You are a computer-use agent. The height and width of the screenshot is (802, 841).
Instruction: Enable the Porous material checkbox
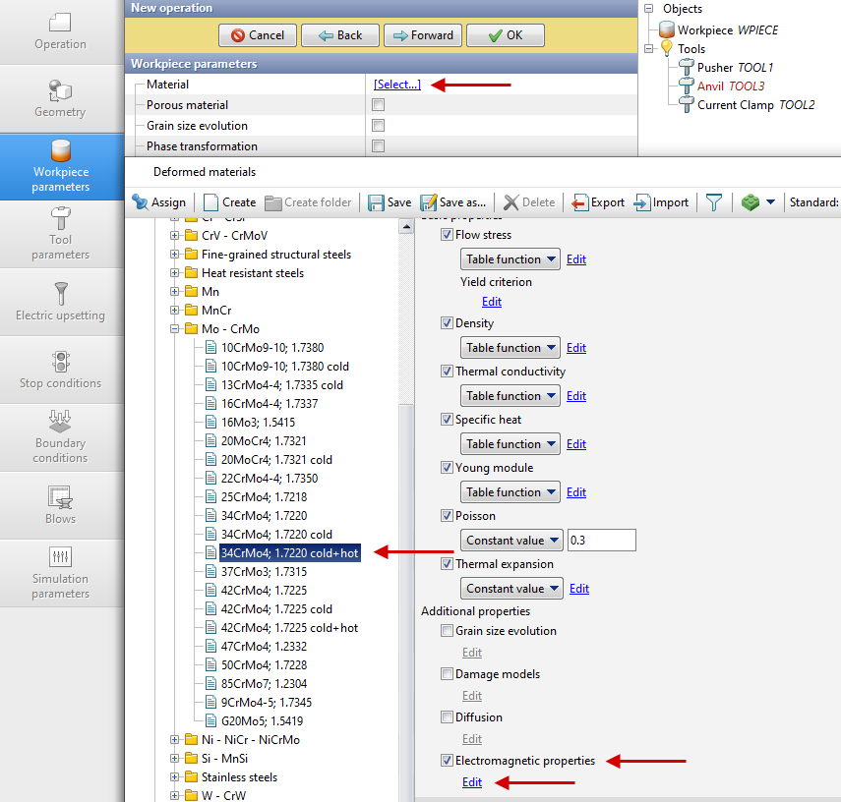point(379,105)
